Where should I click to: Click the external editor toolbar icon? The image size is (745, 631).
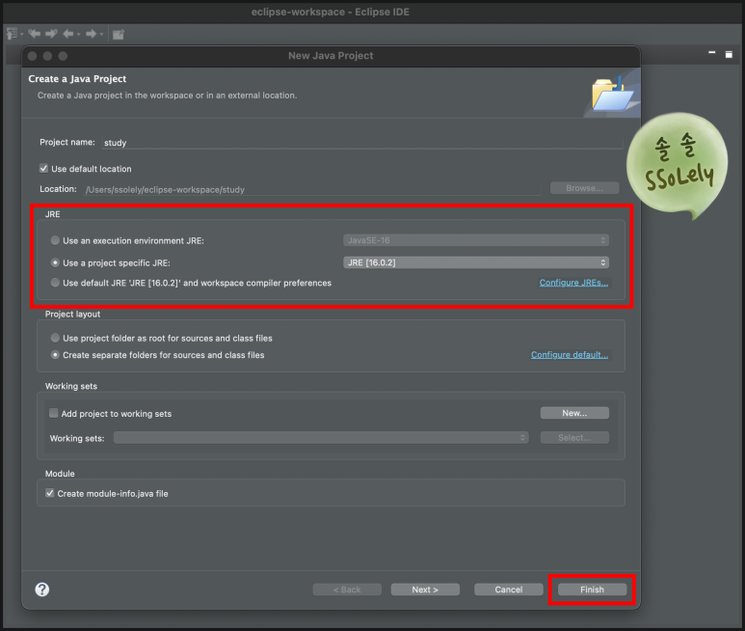(119, 34)
